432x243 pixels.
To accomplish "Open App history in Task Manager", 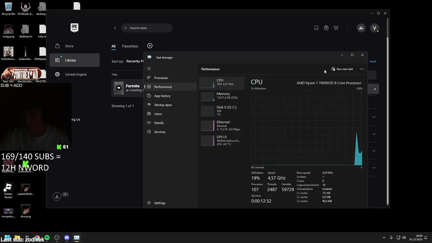I will [170, 96].
